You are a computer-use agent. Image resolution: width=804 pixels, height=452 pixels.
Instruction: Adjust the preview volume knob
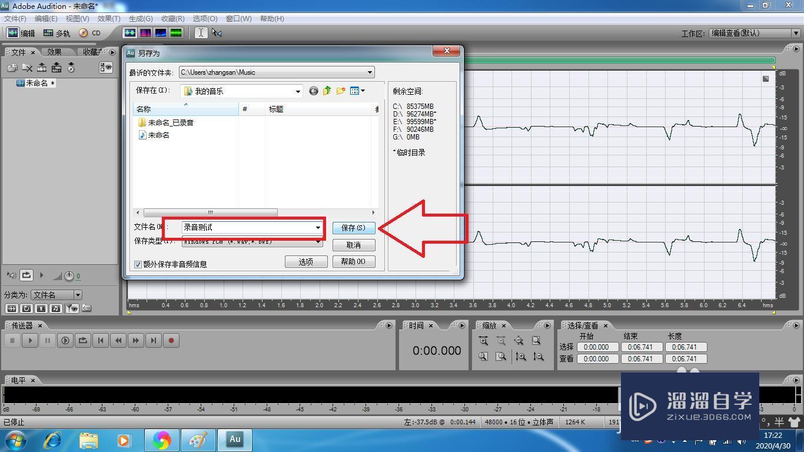[x=68, y=276]
